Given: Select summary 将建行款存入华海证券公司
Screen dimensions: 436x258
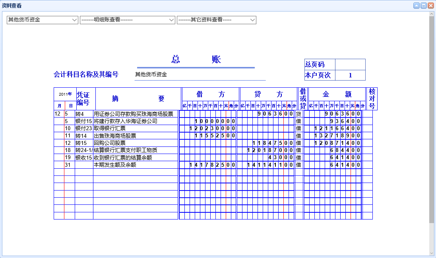Looking at the screenshot, I should click(x=126, y=121).
